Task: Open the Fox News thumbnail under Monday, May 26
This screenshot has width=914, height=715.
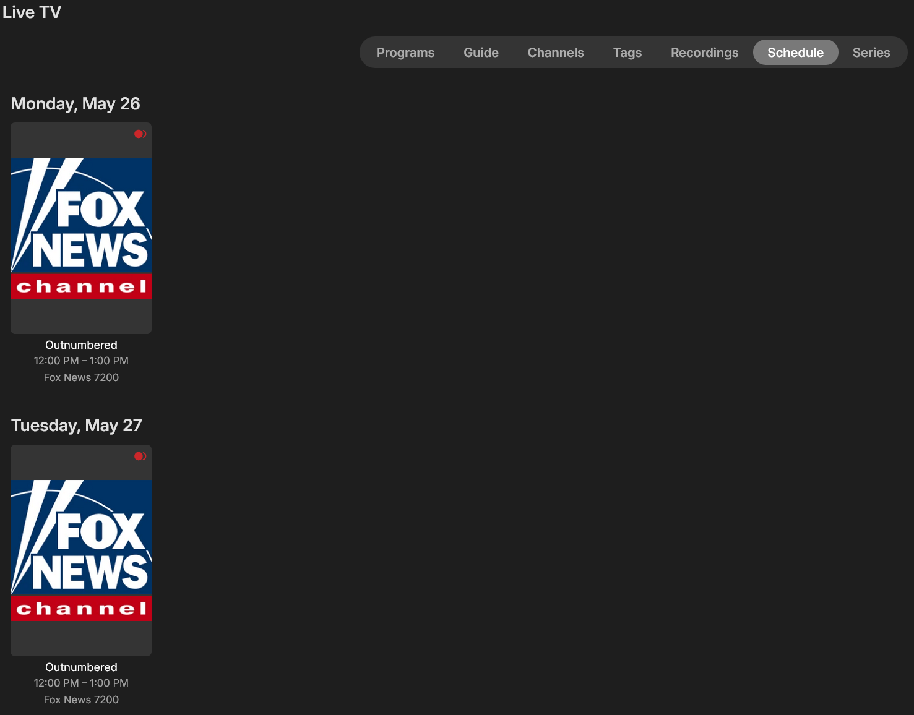Action: (81, 228)
